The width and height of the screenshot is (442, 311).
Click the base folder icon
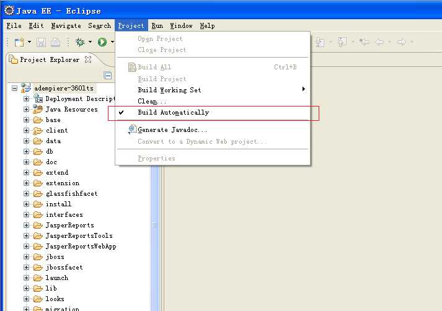[x=38, y=120]
